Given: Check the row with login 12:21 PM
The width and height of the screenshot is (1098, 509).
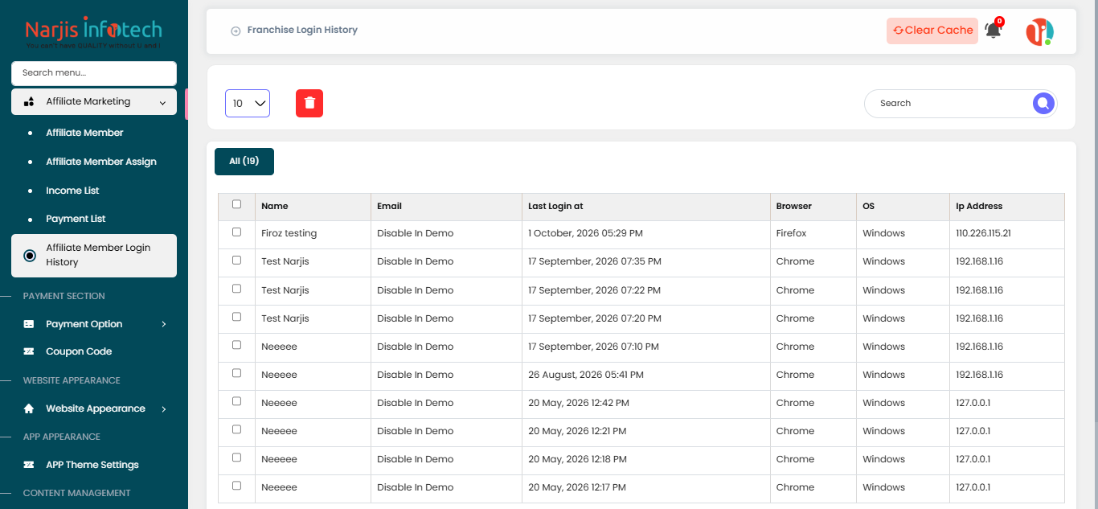Looking at the screenshot, I should 236,429.
